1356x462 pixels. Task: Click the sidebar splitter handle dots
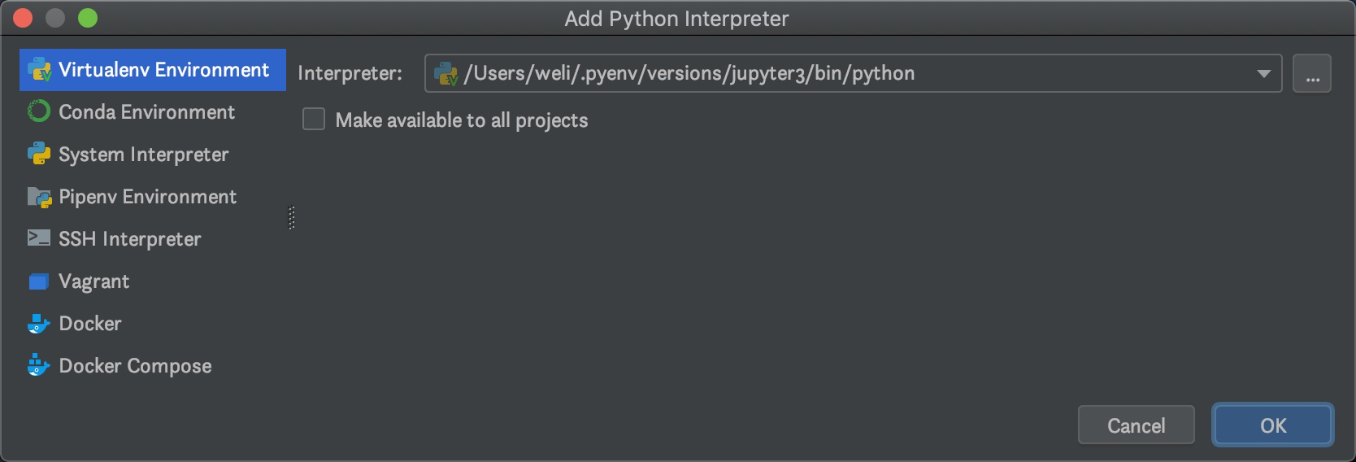tap(292, 218)
